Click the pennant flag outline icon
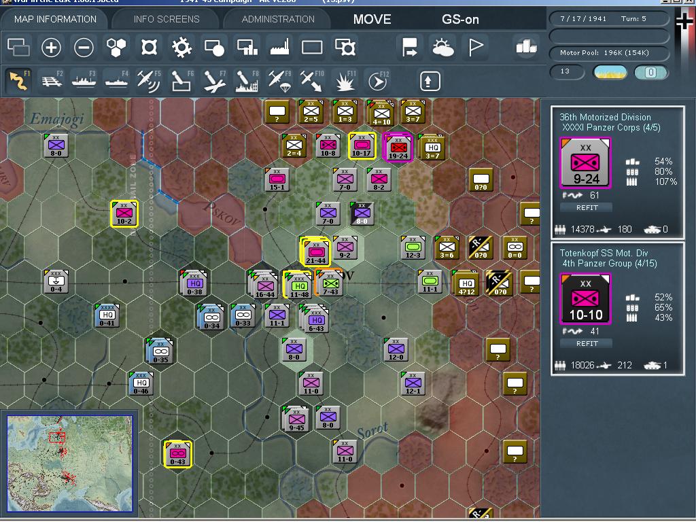 pyautogui.click(x=475, y=47)
